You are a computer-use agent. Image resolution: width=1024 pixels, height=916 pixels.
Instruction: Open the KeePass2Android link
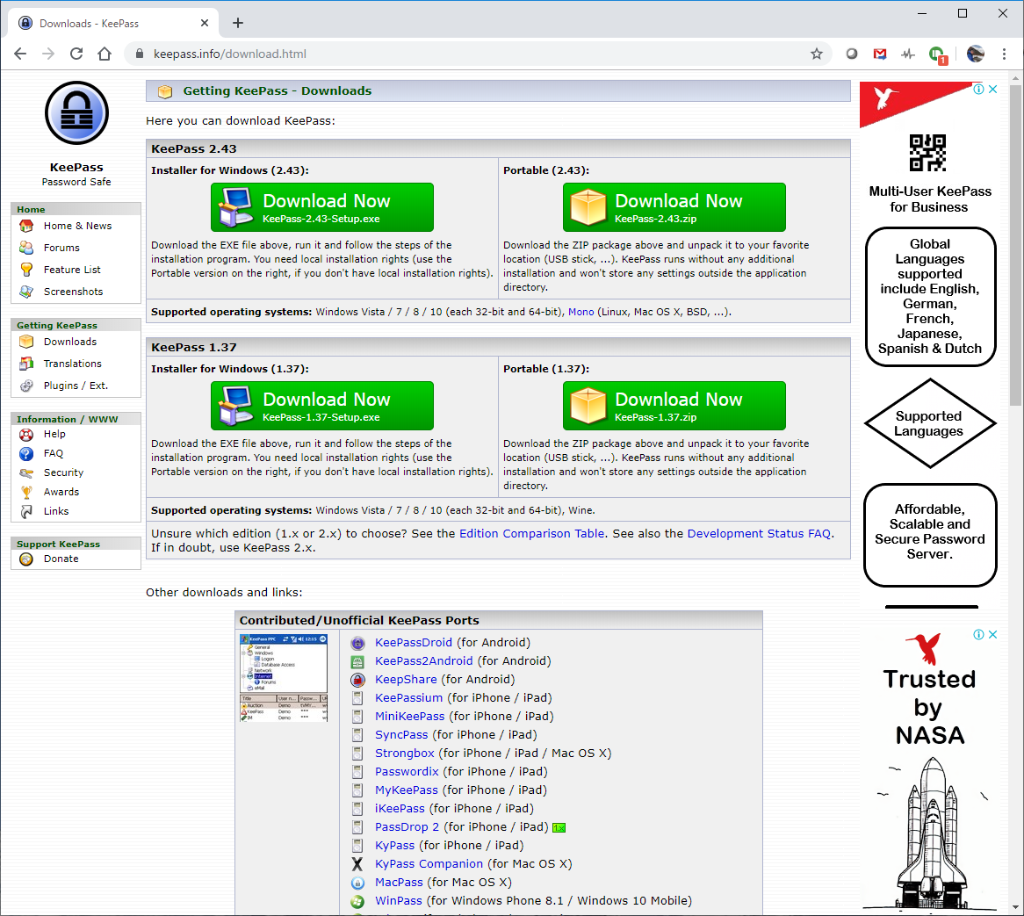[x=423, y=661]
